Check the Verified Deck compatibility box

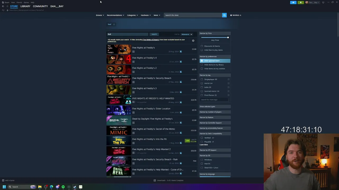pos(202,138)
